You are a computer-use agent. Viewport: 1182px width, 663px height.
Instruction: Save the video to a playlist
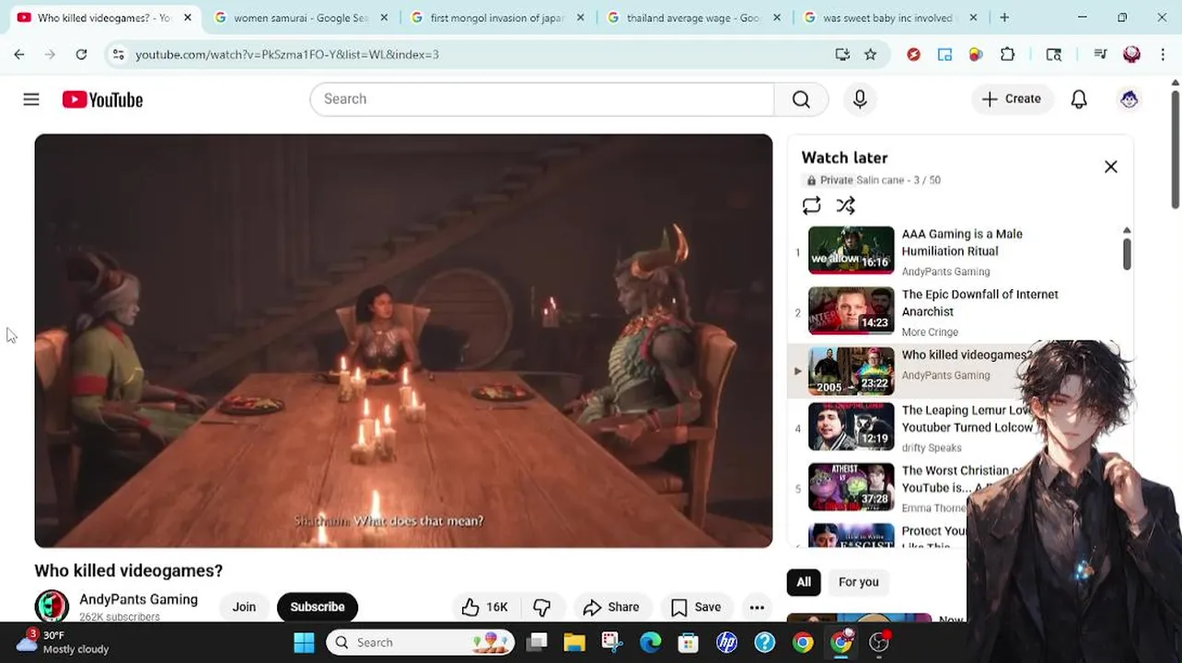pos(696,607)
